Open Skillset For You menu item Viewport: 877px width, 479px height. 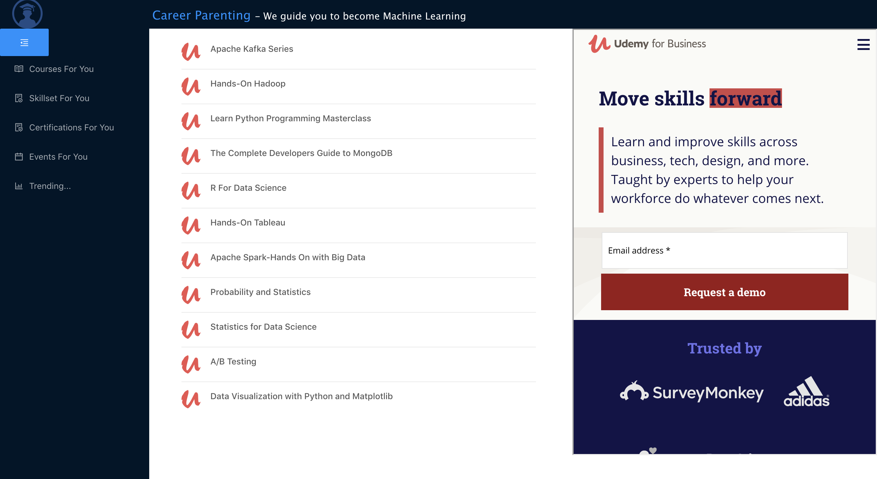point(59,98)
